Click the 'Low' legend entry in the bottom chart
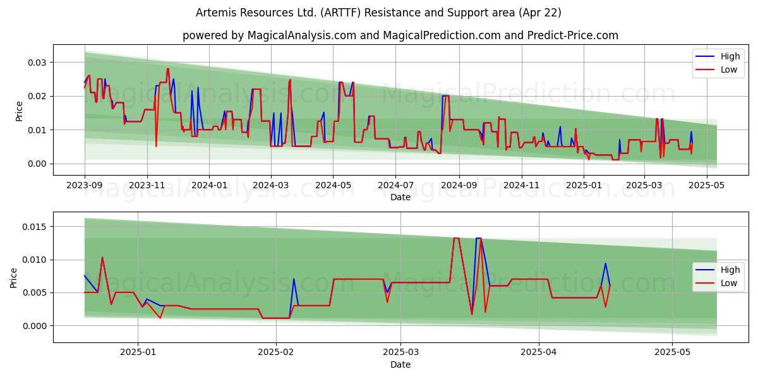This screenshot has width=758, height=379. click(728, 283)
